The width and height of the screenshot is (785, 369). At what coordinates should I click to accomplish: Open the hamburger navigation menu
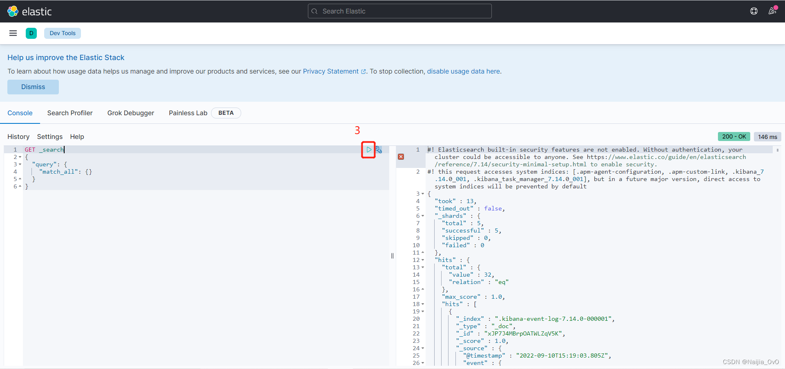click(x=13, y=33)
